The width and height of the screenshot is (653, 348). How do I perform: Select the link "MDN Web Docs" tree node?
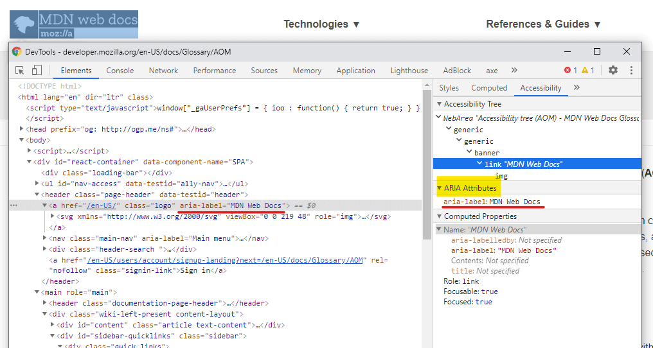point(537,164)
